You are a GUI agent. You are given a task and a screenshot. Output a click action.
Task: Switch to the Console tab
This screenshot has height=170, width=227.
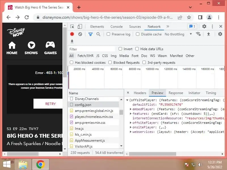pos(117,27)
